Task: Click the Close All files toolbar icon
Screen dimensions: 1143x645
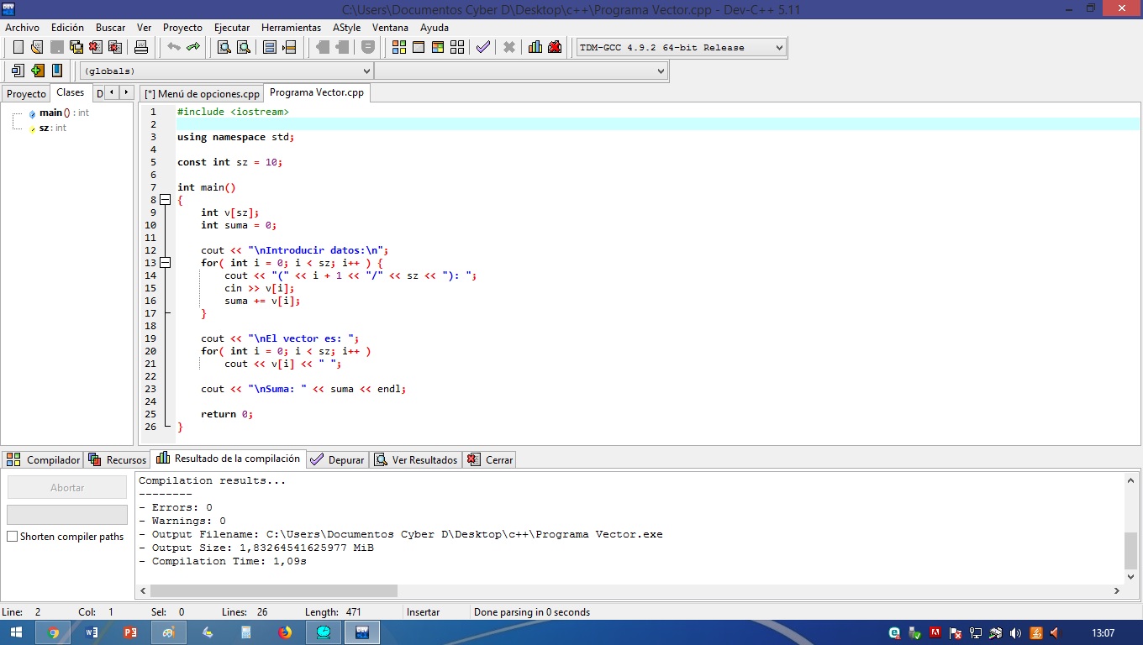Action: pyautogui.click(x=116, y=47)
